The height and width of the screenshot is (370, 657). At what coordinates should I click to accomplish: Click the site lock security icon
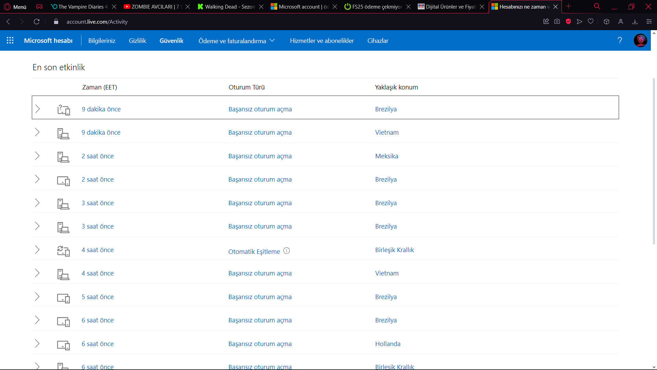click(56, 22)
